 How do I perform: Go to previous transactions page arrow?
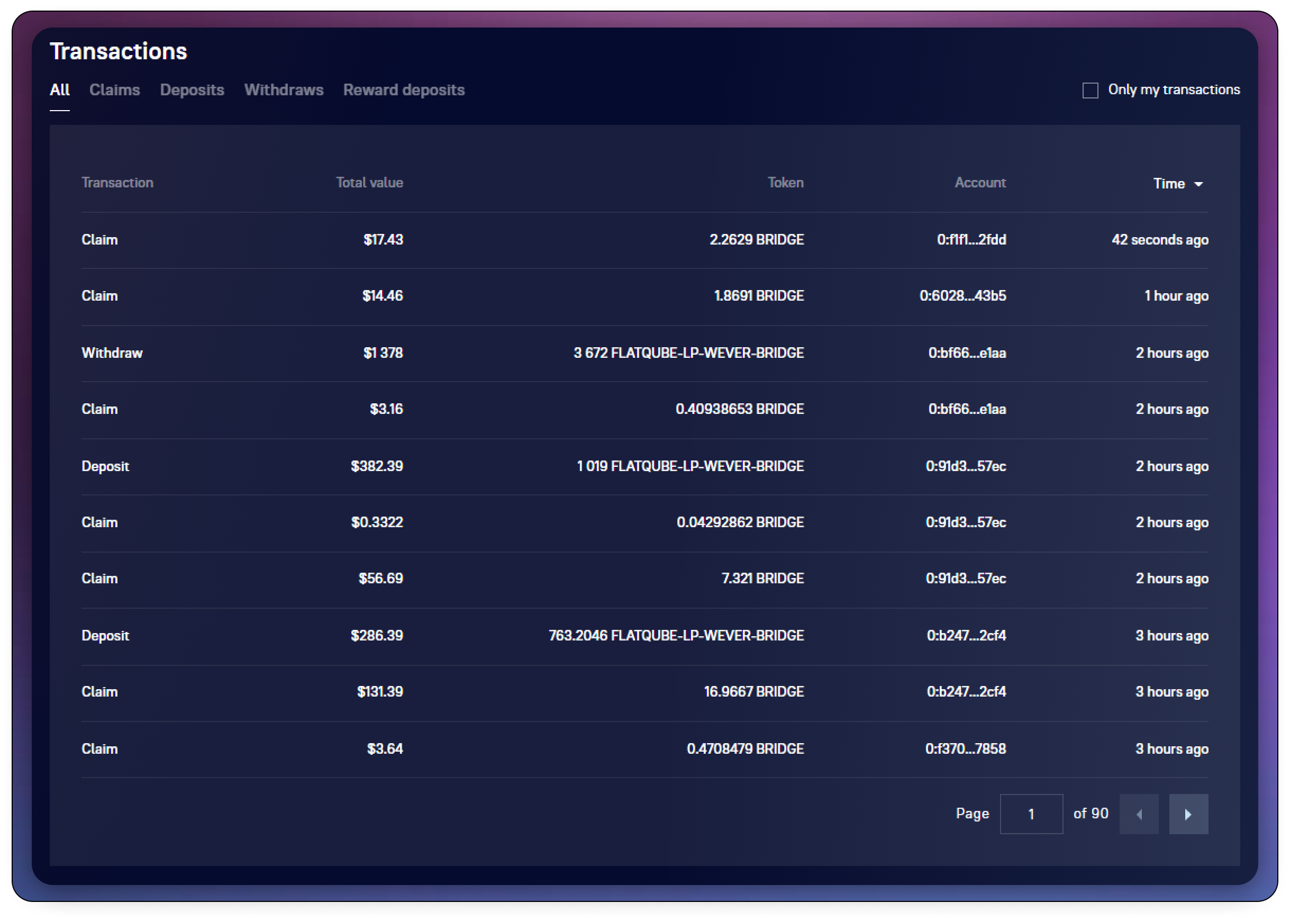pyautogui.click(x=1139, y=814)
